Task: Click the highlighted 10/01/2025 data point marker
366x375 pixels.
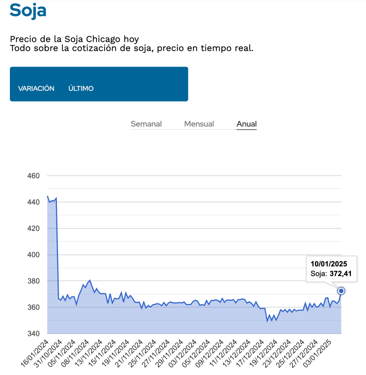Action: (341, 291)
